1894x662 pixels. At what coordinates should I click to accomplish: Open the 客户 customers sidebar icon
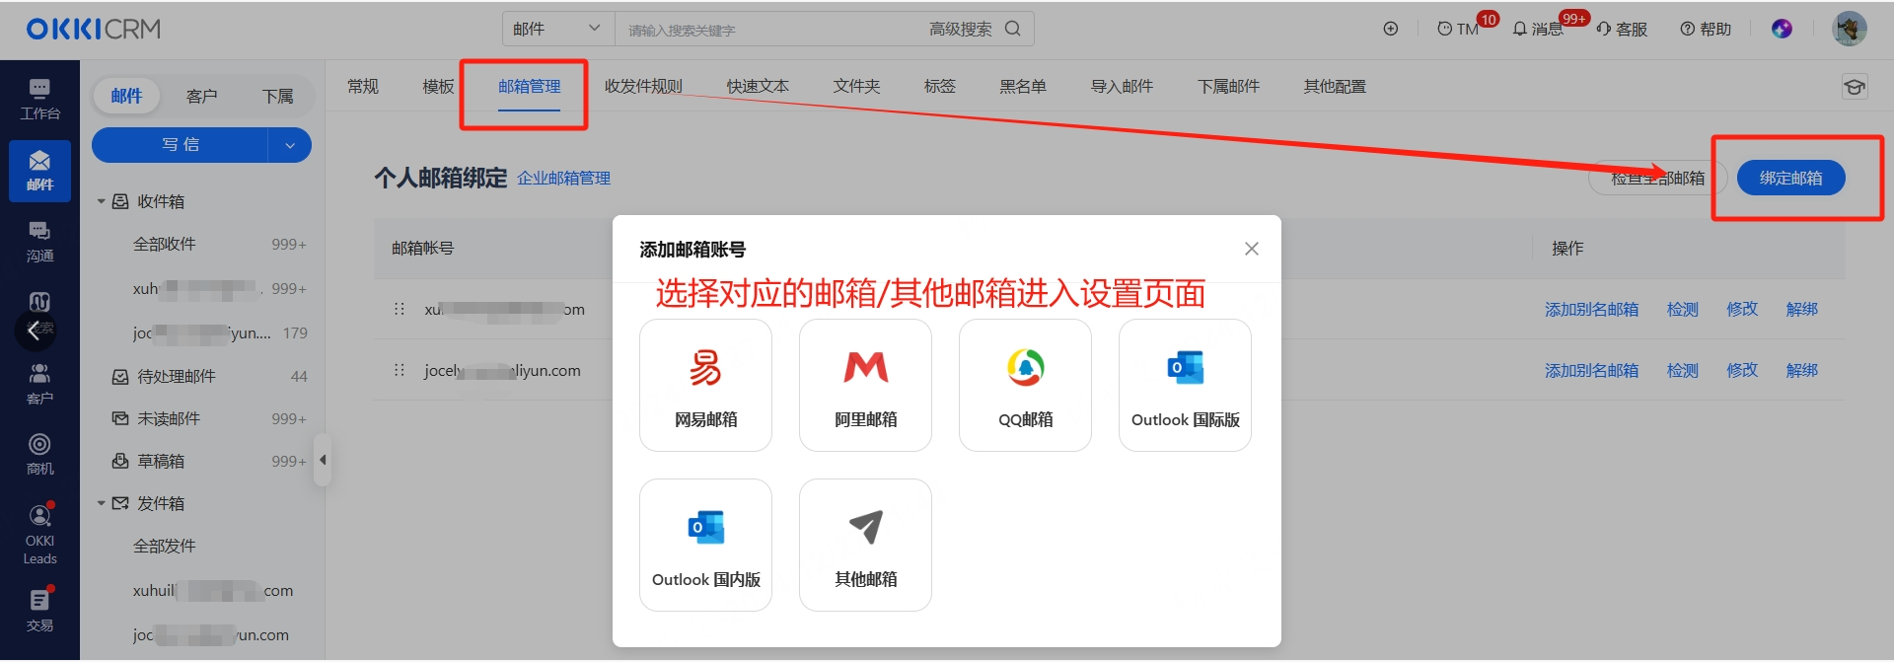point(39,384)
